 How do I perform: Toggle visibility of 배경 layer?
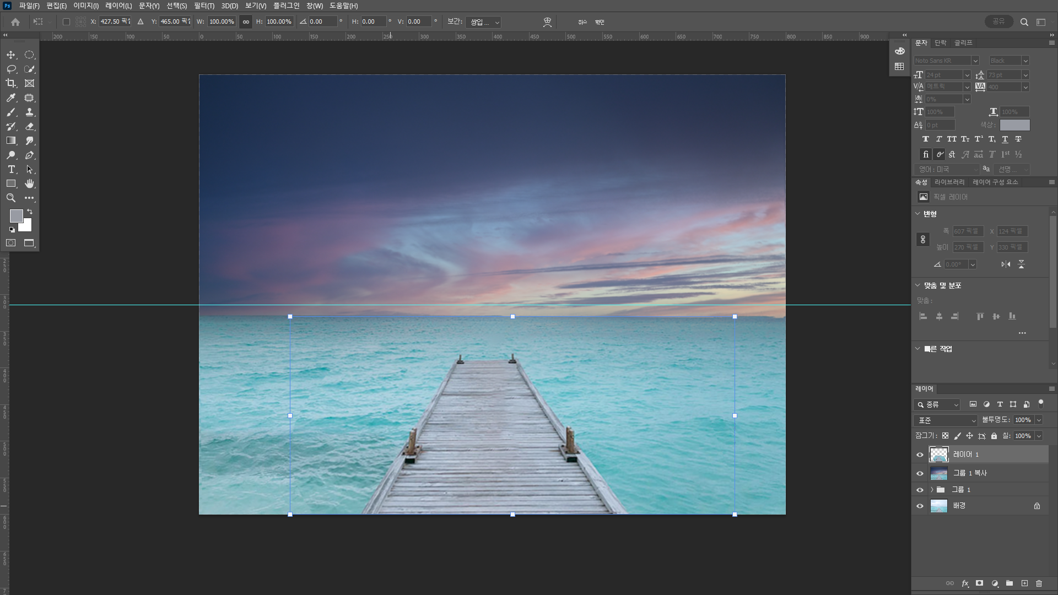pyautogui.click(x=920, y=506)
